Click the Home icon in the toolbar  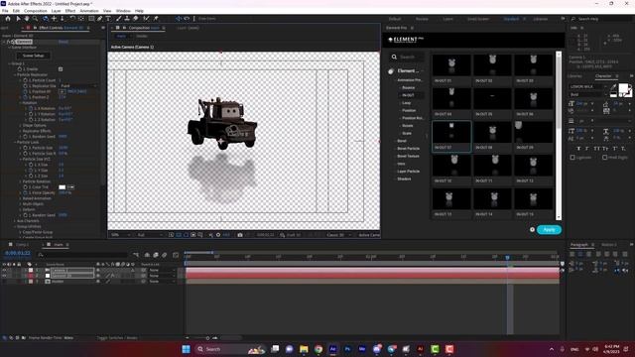click(8, 19)
